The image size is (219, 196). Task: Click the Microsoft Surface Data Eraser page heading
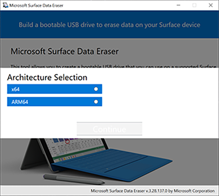65,52
